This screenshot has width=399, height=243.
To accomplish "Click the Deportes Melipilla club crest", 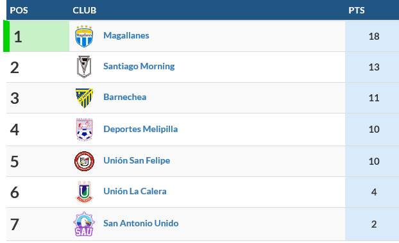I will point(84,130).
